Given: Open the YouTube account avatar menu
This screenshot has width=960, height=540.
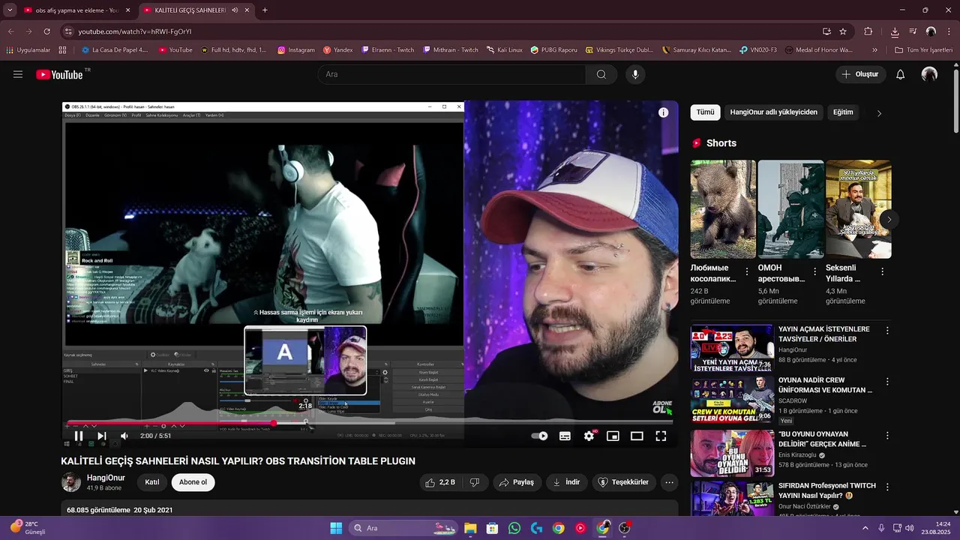Looking at the screenshot, I should pyautogui.click(x=929, y=74).
